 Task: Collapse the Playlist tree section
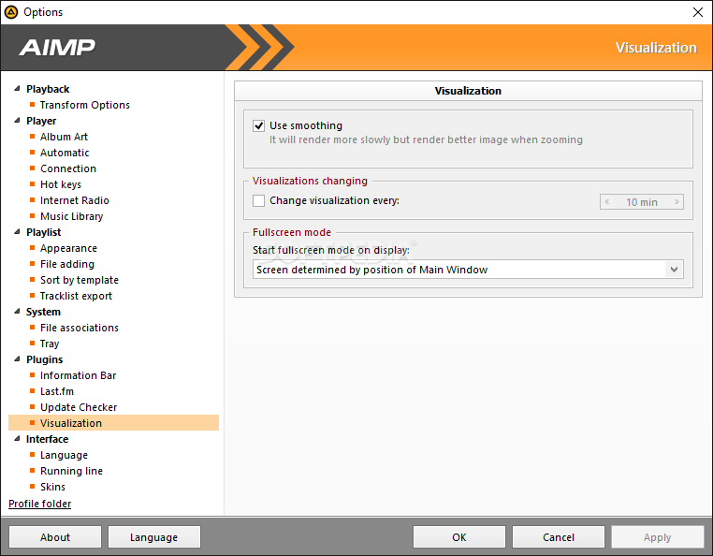click(17, 232)
